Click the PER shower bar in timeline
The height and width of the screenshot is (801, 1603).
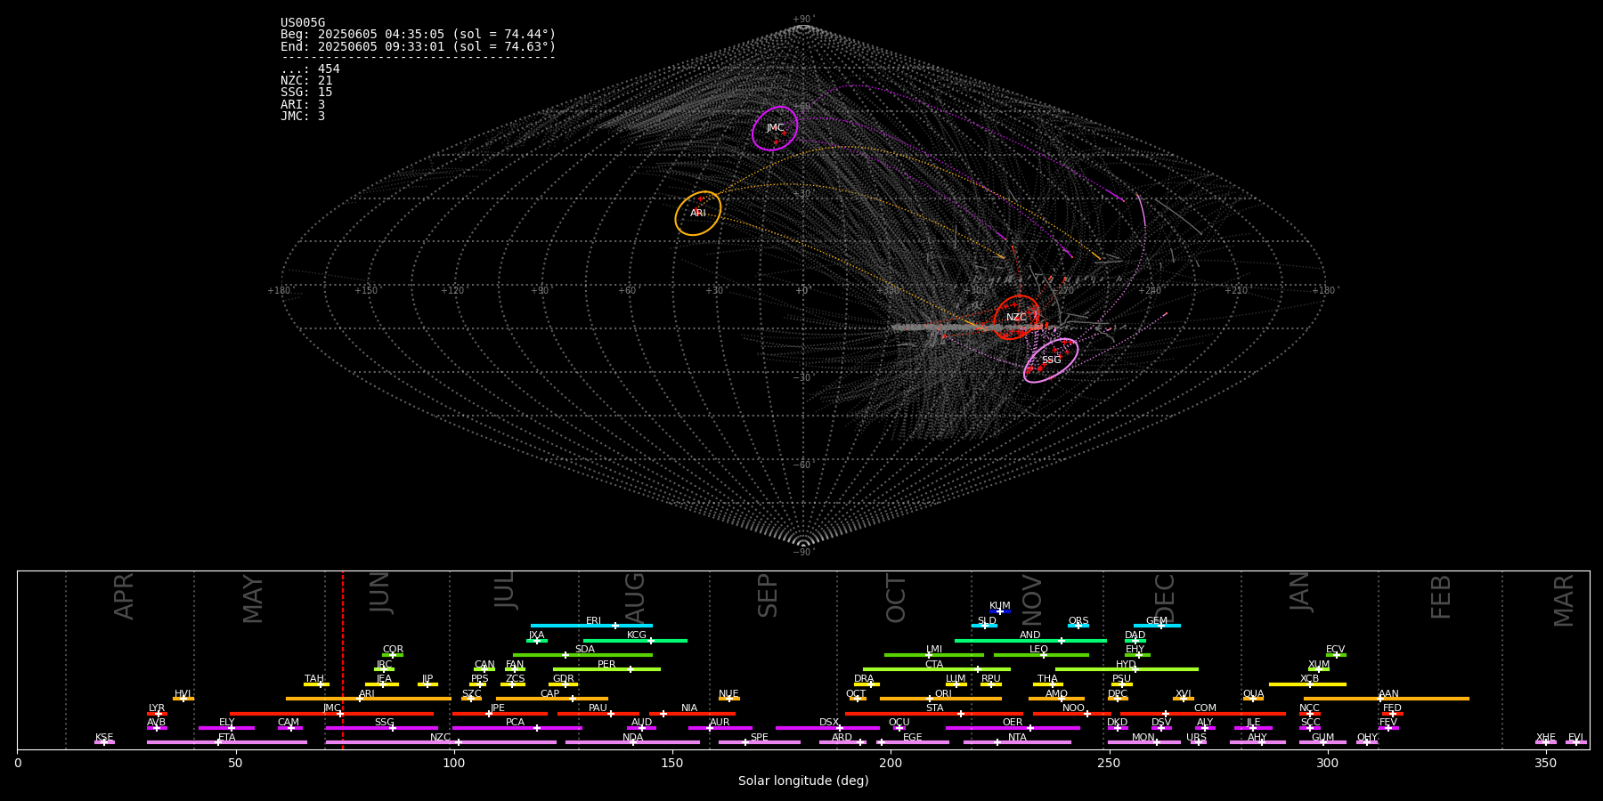coord(606,669)
